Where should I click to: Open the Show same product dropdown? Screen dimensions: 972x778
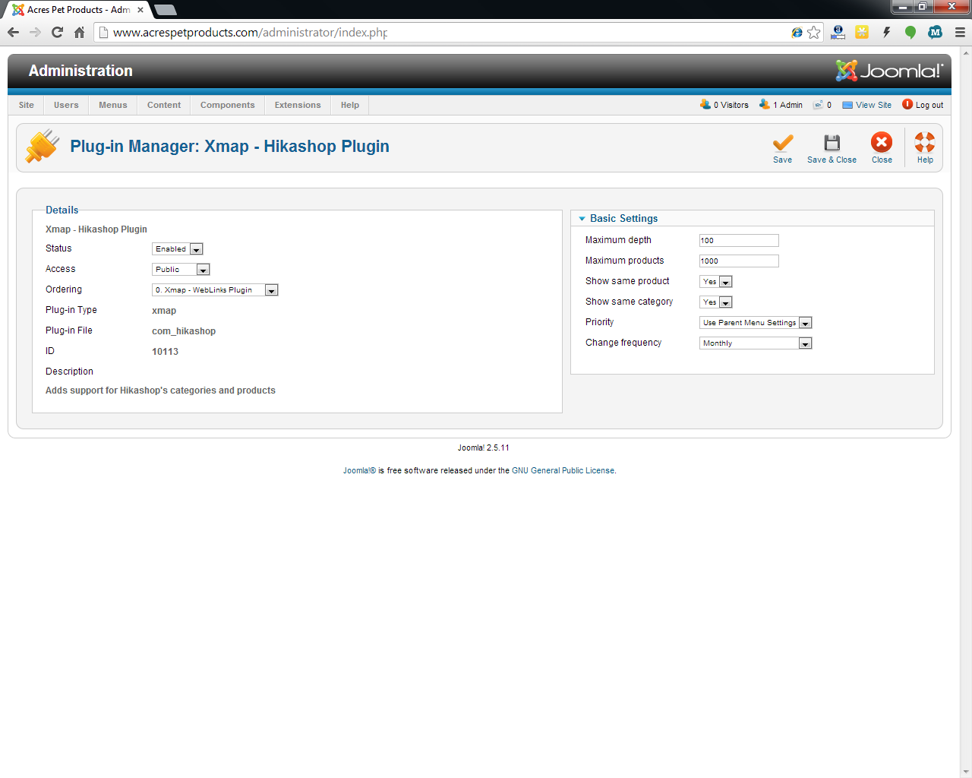click(715, 282)
